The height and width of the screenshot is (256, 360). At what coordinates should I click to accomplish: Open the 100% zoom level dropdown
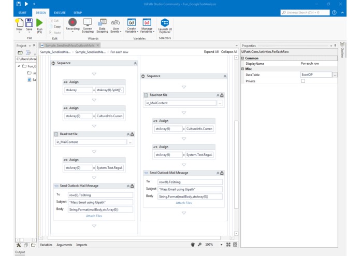(221, 245)
